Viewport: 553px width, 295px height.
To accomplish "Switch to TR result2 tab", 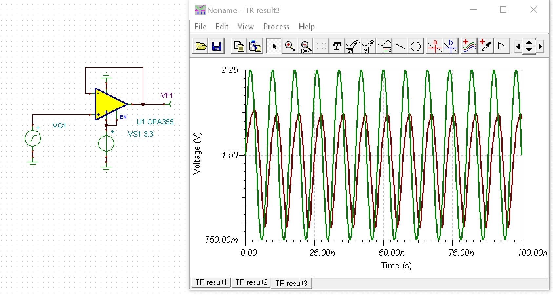I will click(251, 282).
